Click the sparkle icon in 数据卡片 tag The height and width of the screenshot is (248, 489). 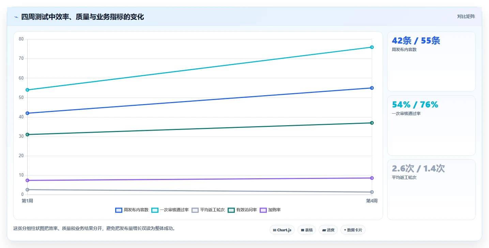click(x=345, y=230)
